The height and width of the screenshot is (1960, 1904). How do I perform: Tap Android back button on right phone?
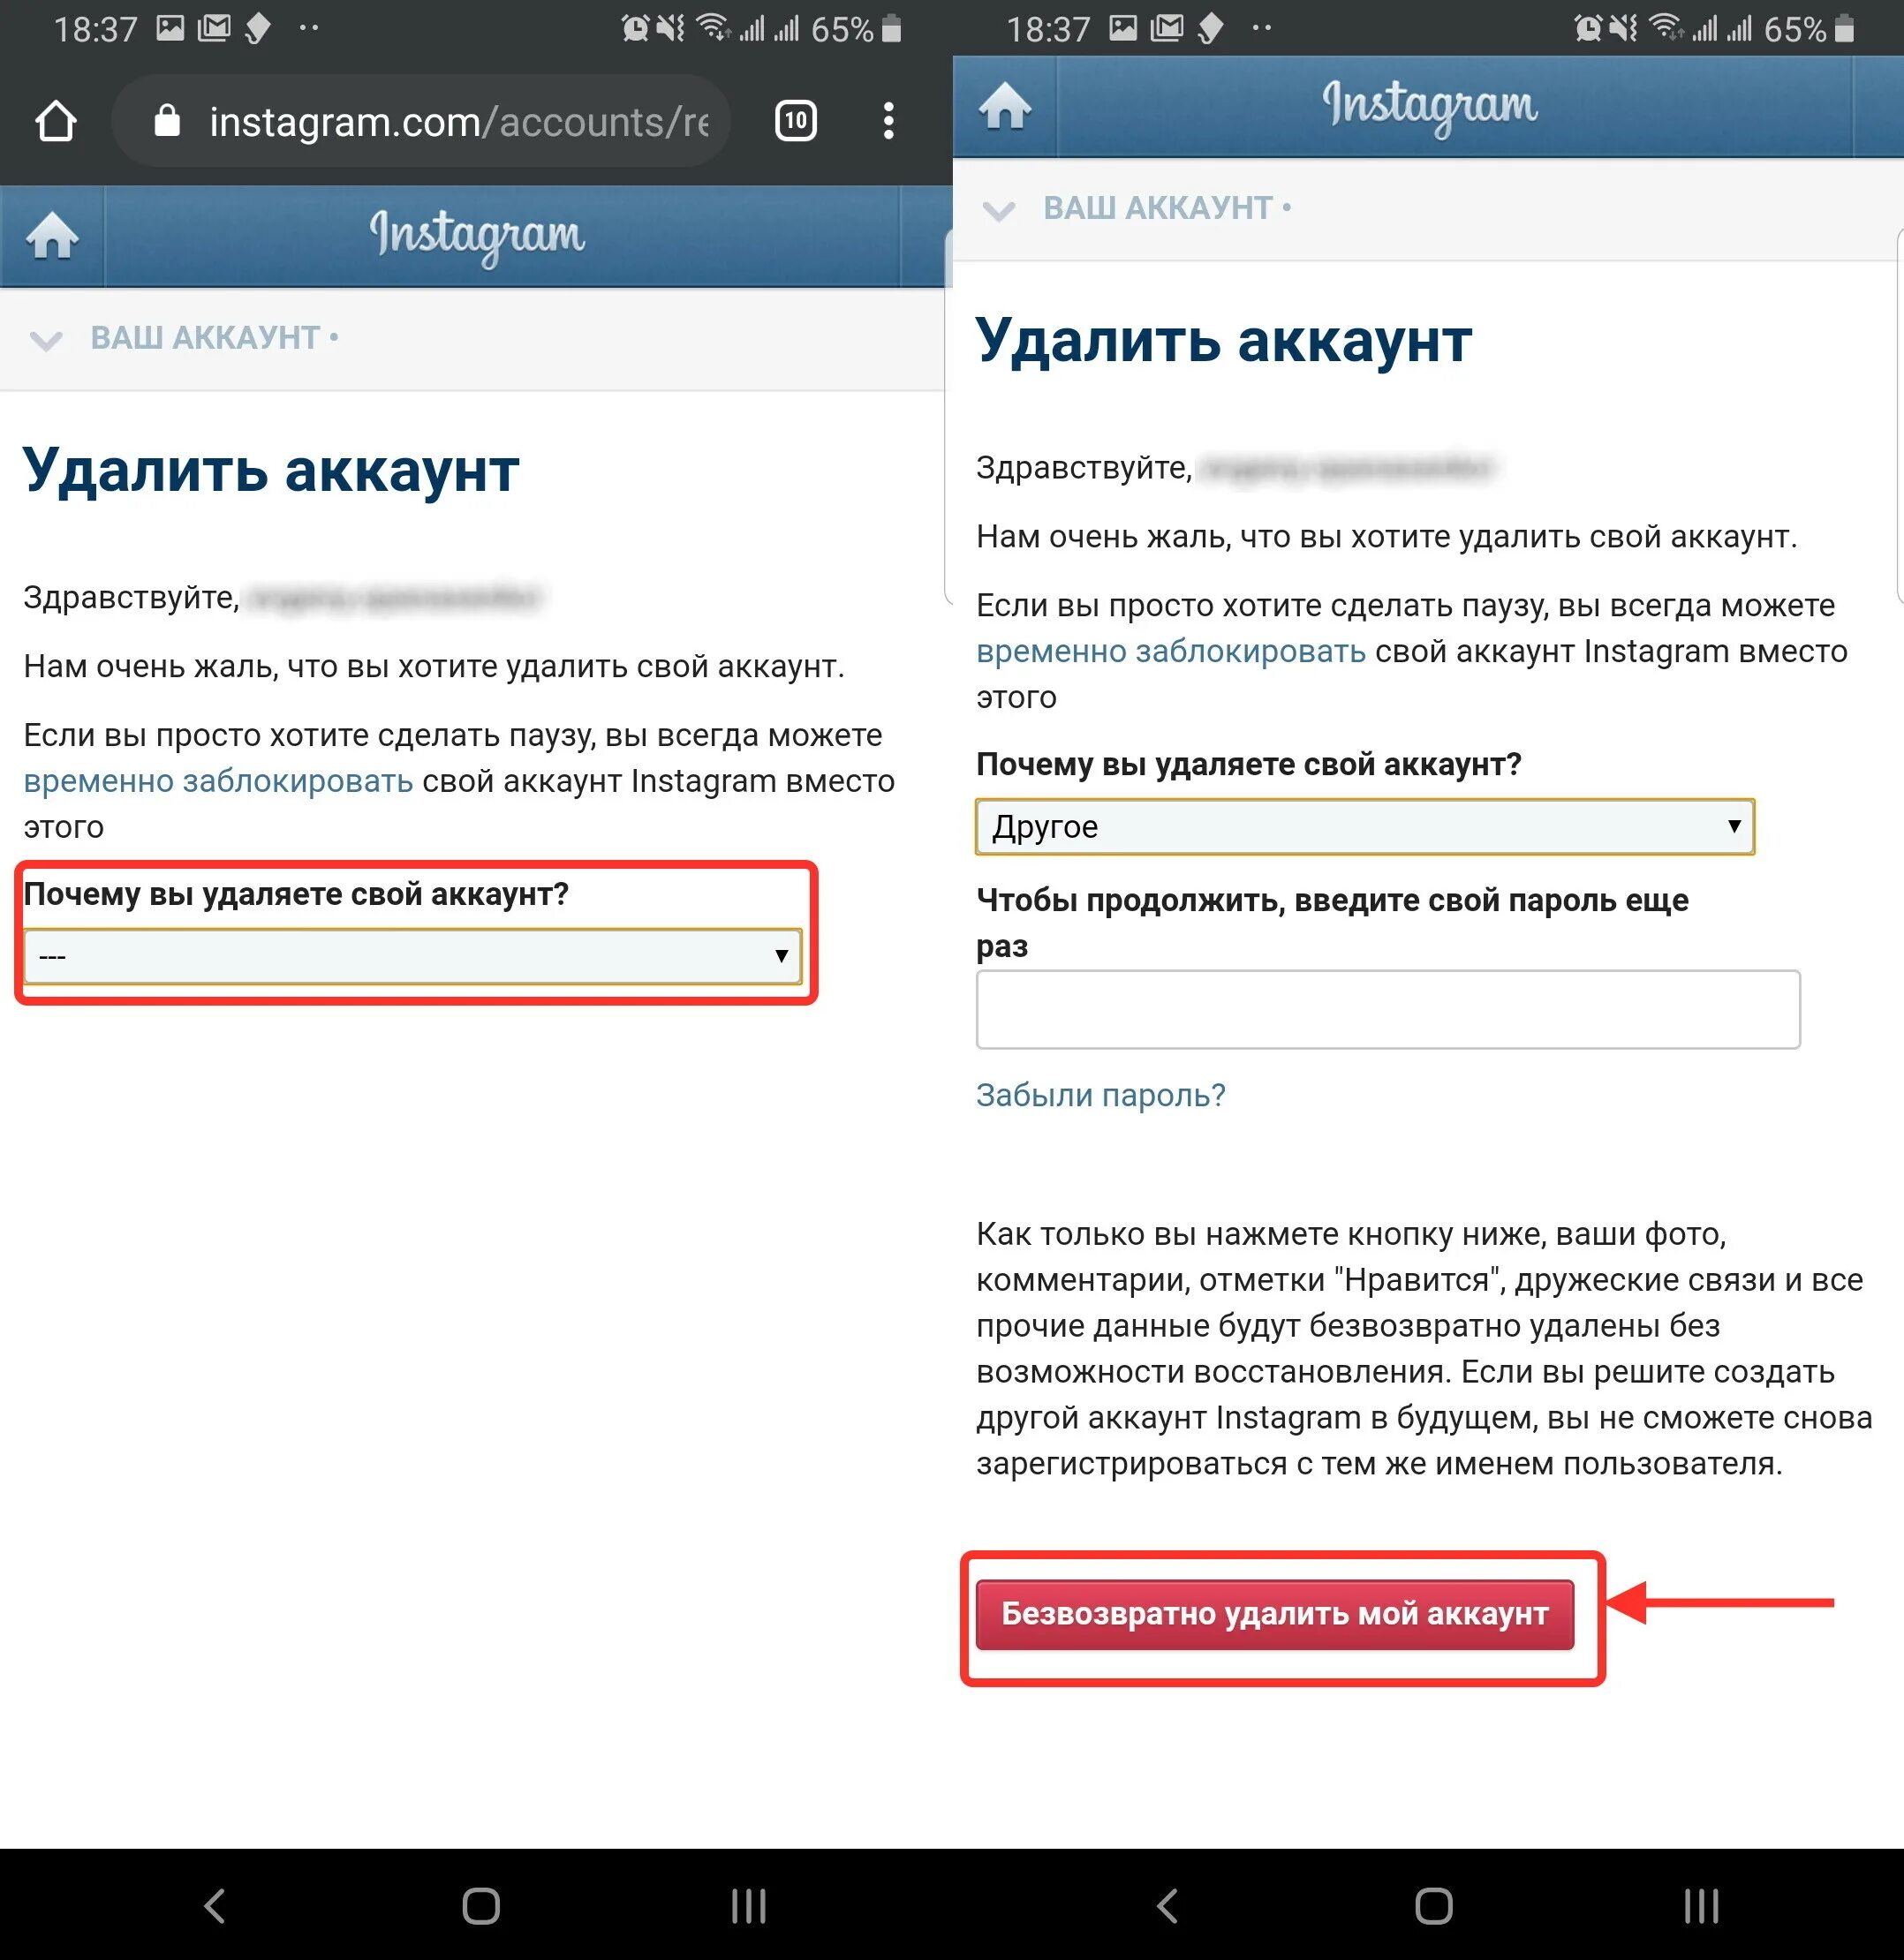click(x=1167, y=1906)
